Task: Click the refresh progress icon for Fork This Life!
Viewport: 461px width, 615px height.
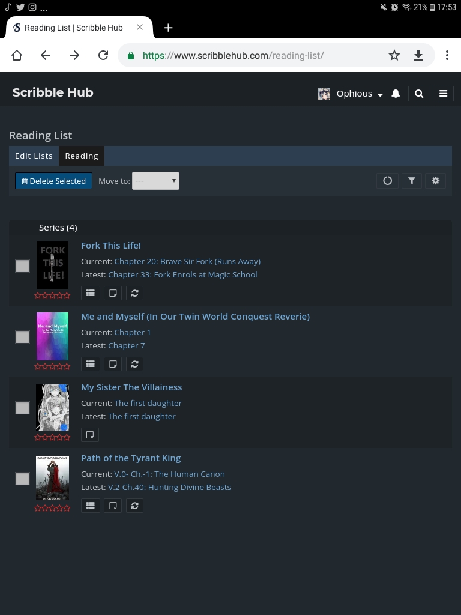Action: [x=135, y=293]
